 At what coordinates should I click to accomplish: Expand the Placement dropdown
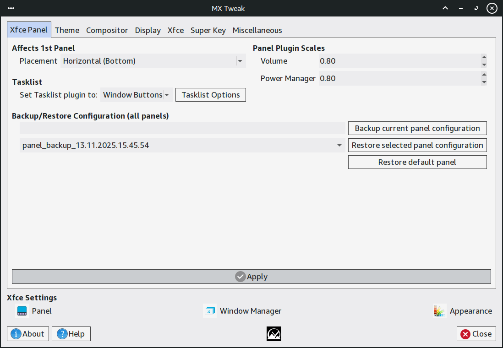click(x=240, y=61)
